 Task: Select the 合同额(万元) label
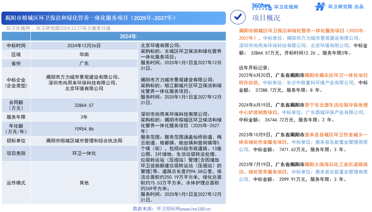coord(16,105)
